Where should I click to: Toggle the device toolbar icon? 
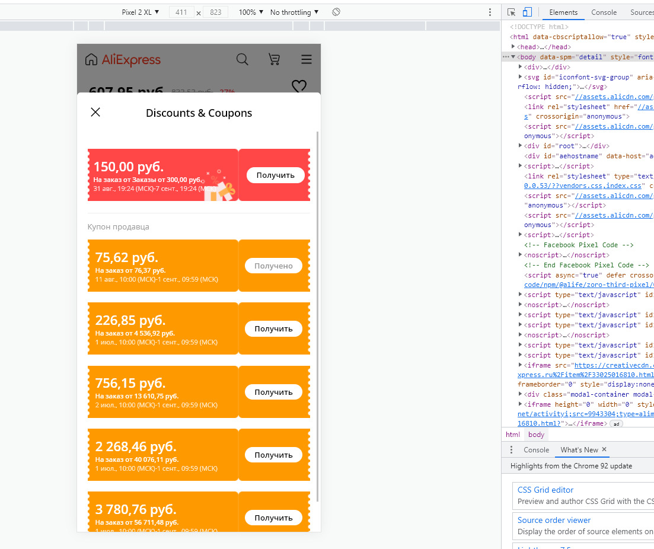pos(527,12)
